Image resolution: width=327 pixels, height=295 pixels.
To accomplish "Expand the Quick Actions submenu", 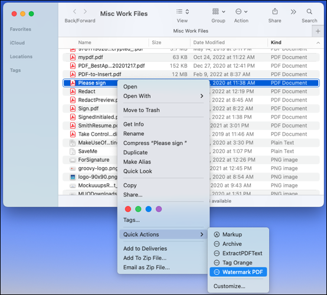I will (163, 234).
